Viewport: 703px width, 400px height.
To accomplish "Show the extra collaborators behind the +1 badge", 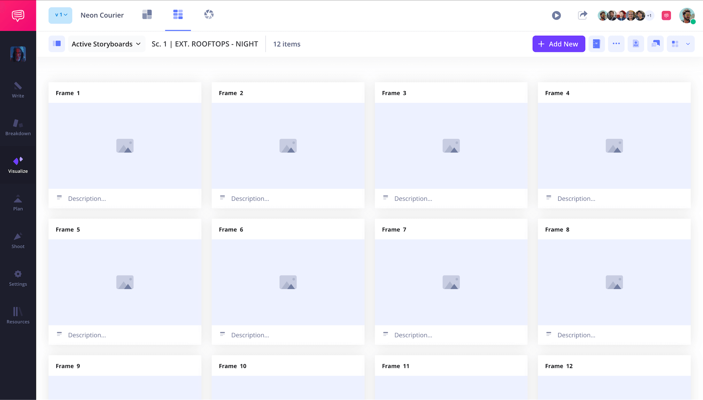I will pos(649,15).
